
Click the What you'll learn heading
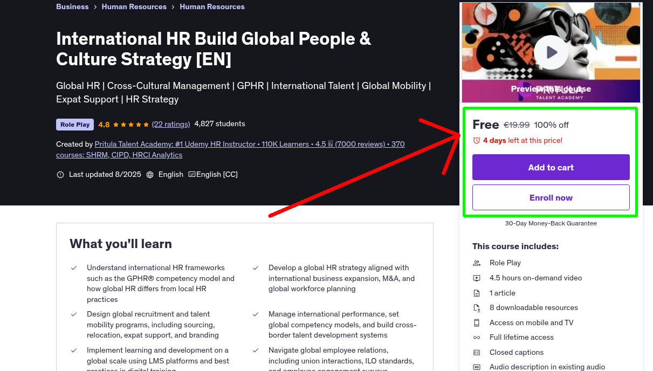121,244
